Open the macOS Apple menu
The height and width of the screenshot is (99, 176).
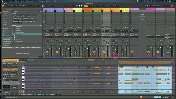pos(2,1)
